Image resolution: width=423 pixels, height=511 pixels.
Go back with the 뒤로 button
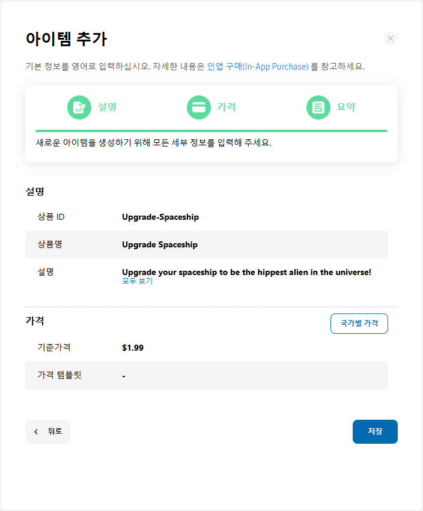tap(47, 432)
